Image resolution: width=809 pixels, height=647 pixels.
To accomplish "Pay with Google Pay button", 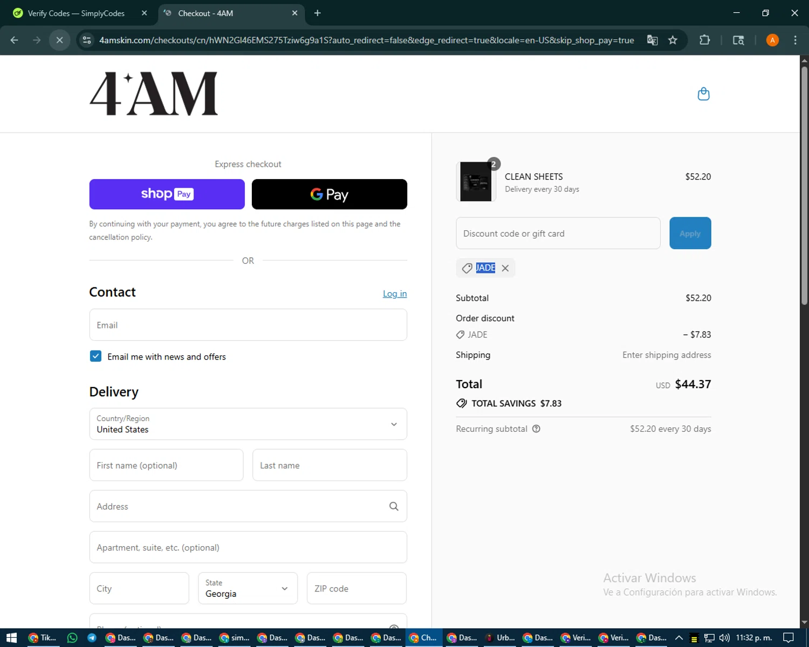I will (x=330, y=194).
